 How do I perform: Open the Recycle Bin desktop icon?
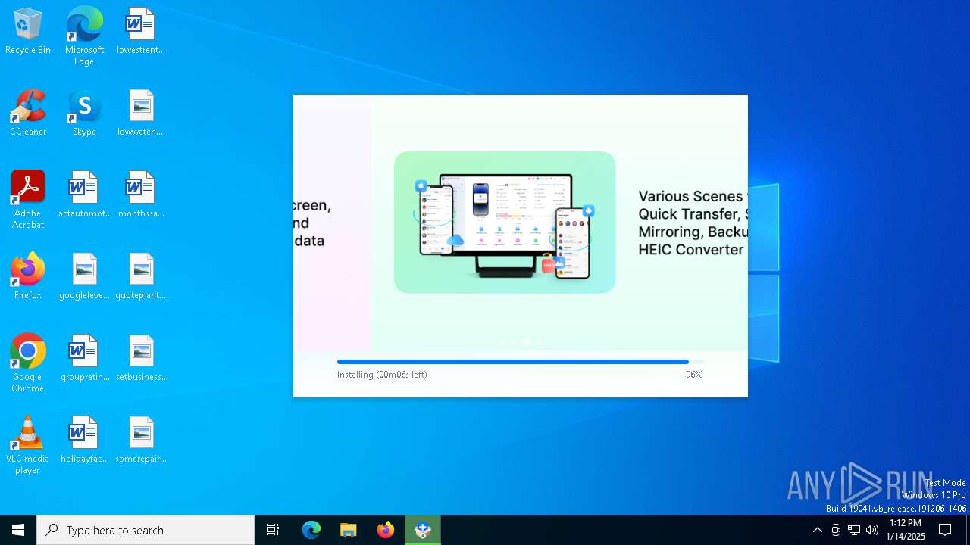[x=28, y=32]
